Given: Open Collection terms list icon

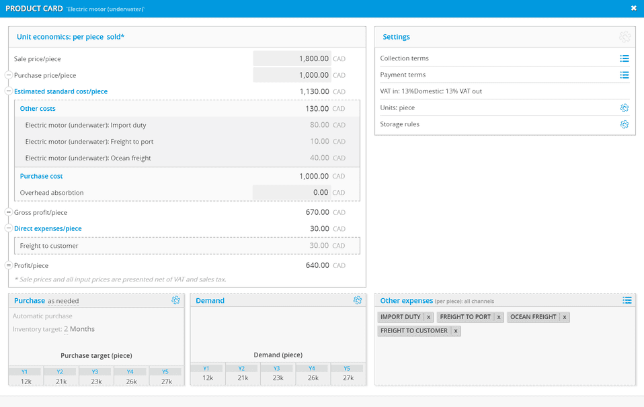Looking at the screenshot, I should coord(624,58).
